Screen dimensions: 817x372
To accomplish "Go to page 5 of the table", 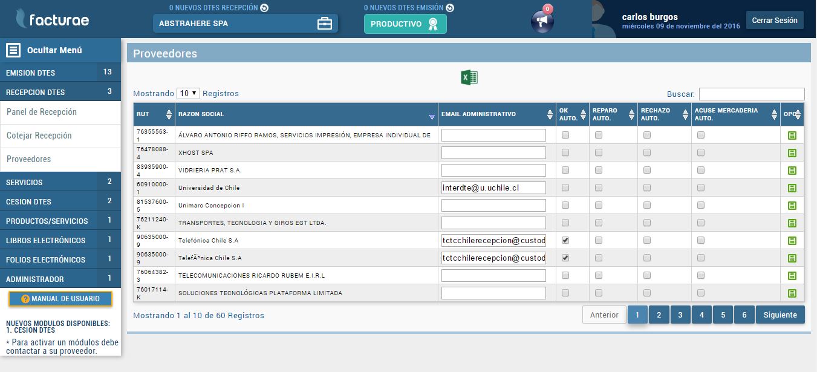I will point(723,315).
